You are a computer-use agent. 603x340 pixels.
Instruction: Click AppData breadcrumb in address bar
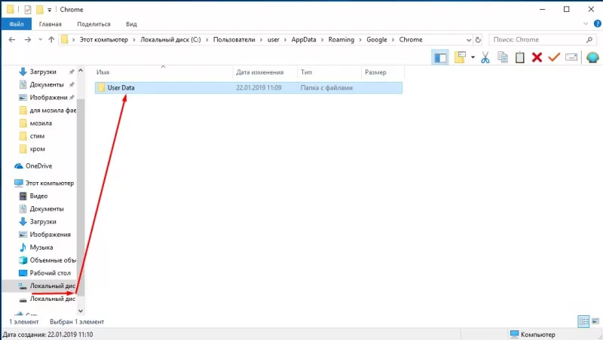(304, 40)
